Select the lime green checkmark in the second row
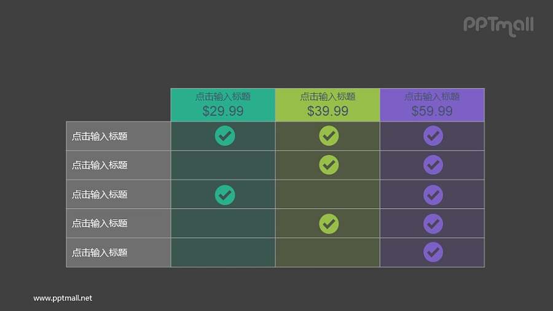 pos(329,165)
